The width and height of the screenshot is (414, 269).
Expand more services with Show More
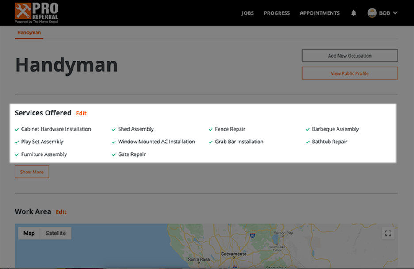coord(31,172)
